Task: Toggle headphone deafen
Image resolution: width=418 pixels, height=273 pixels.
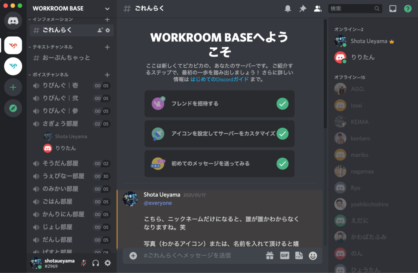Action: (x=96, y=263)
